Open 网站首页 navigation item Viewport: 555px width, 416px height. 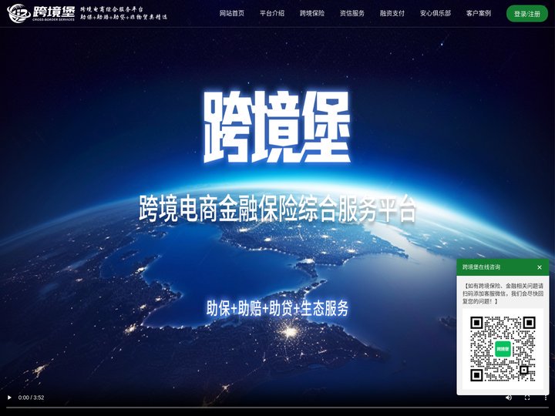point(232,13)
